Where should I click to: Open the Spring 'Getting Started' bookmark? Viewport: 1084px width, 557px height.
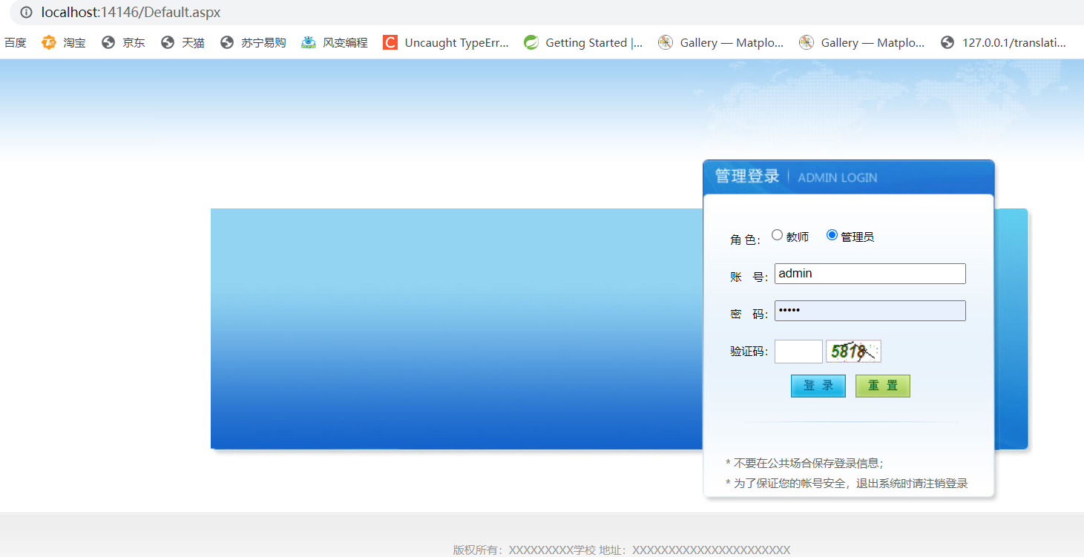582,42
